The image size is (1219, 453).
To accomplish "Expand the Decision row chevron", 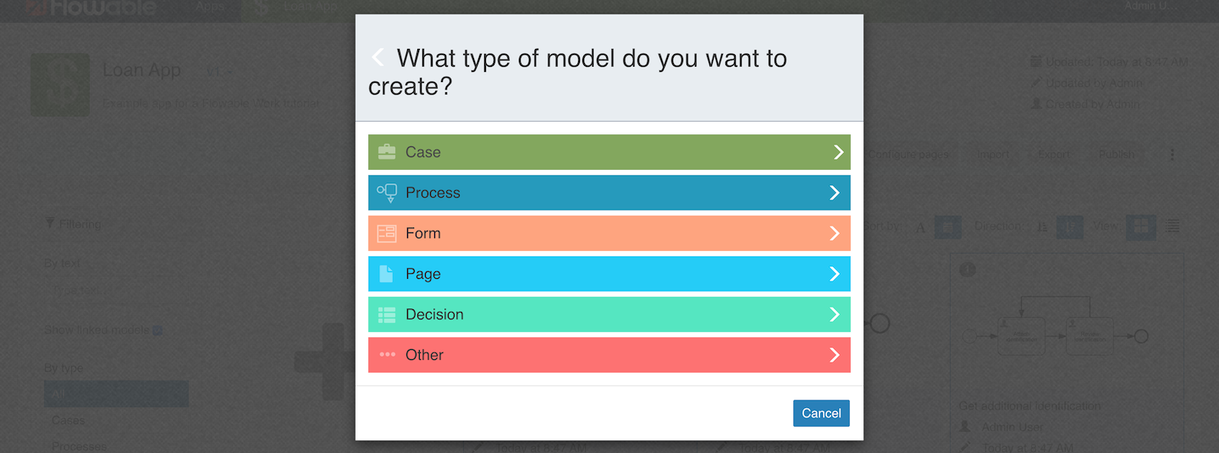I will point(835,314).
